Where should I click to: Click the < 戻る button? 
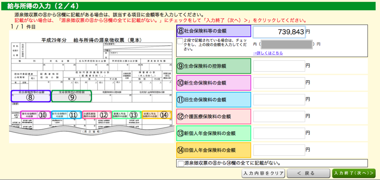click(x=308, y=173)
